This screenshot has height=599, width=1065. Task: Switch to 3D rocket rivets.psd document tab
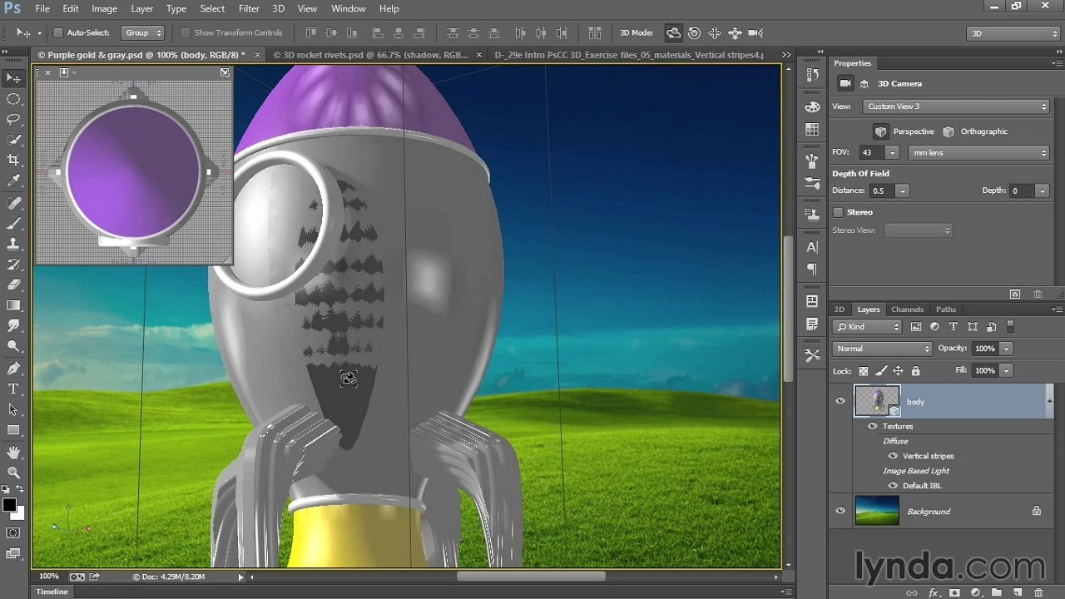(x=373, y=55)
